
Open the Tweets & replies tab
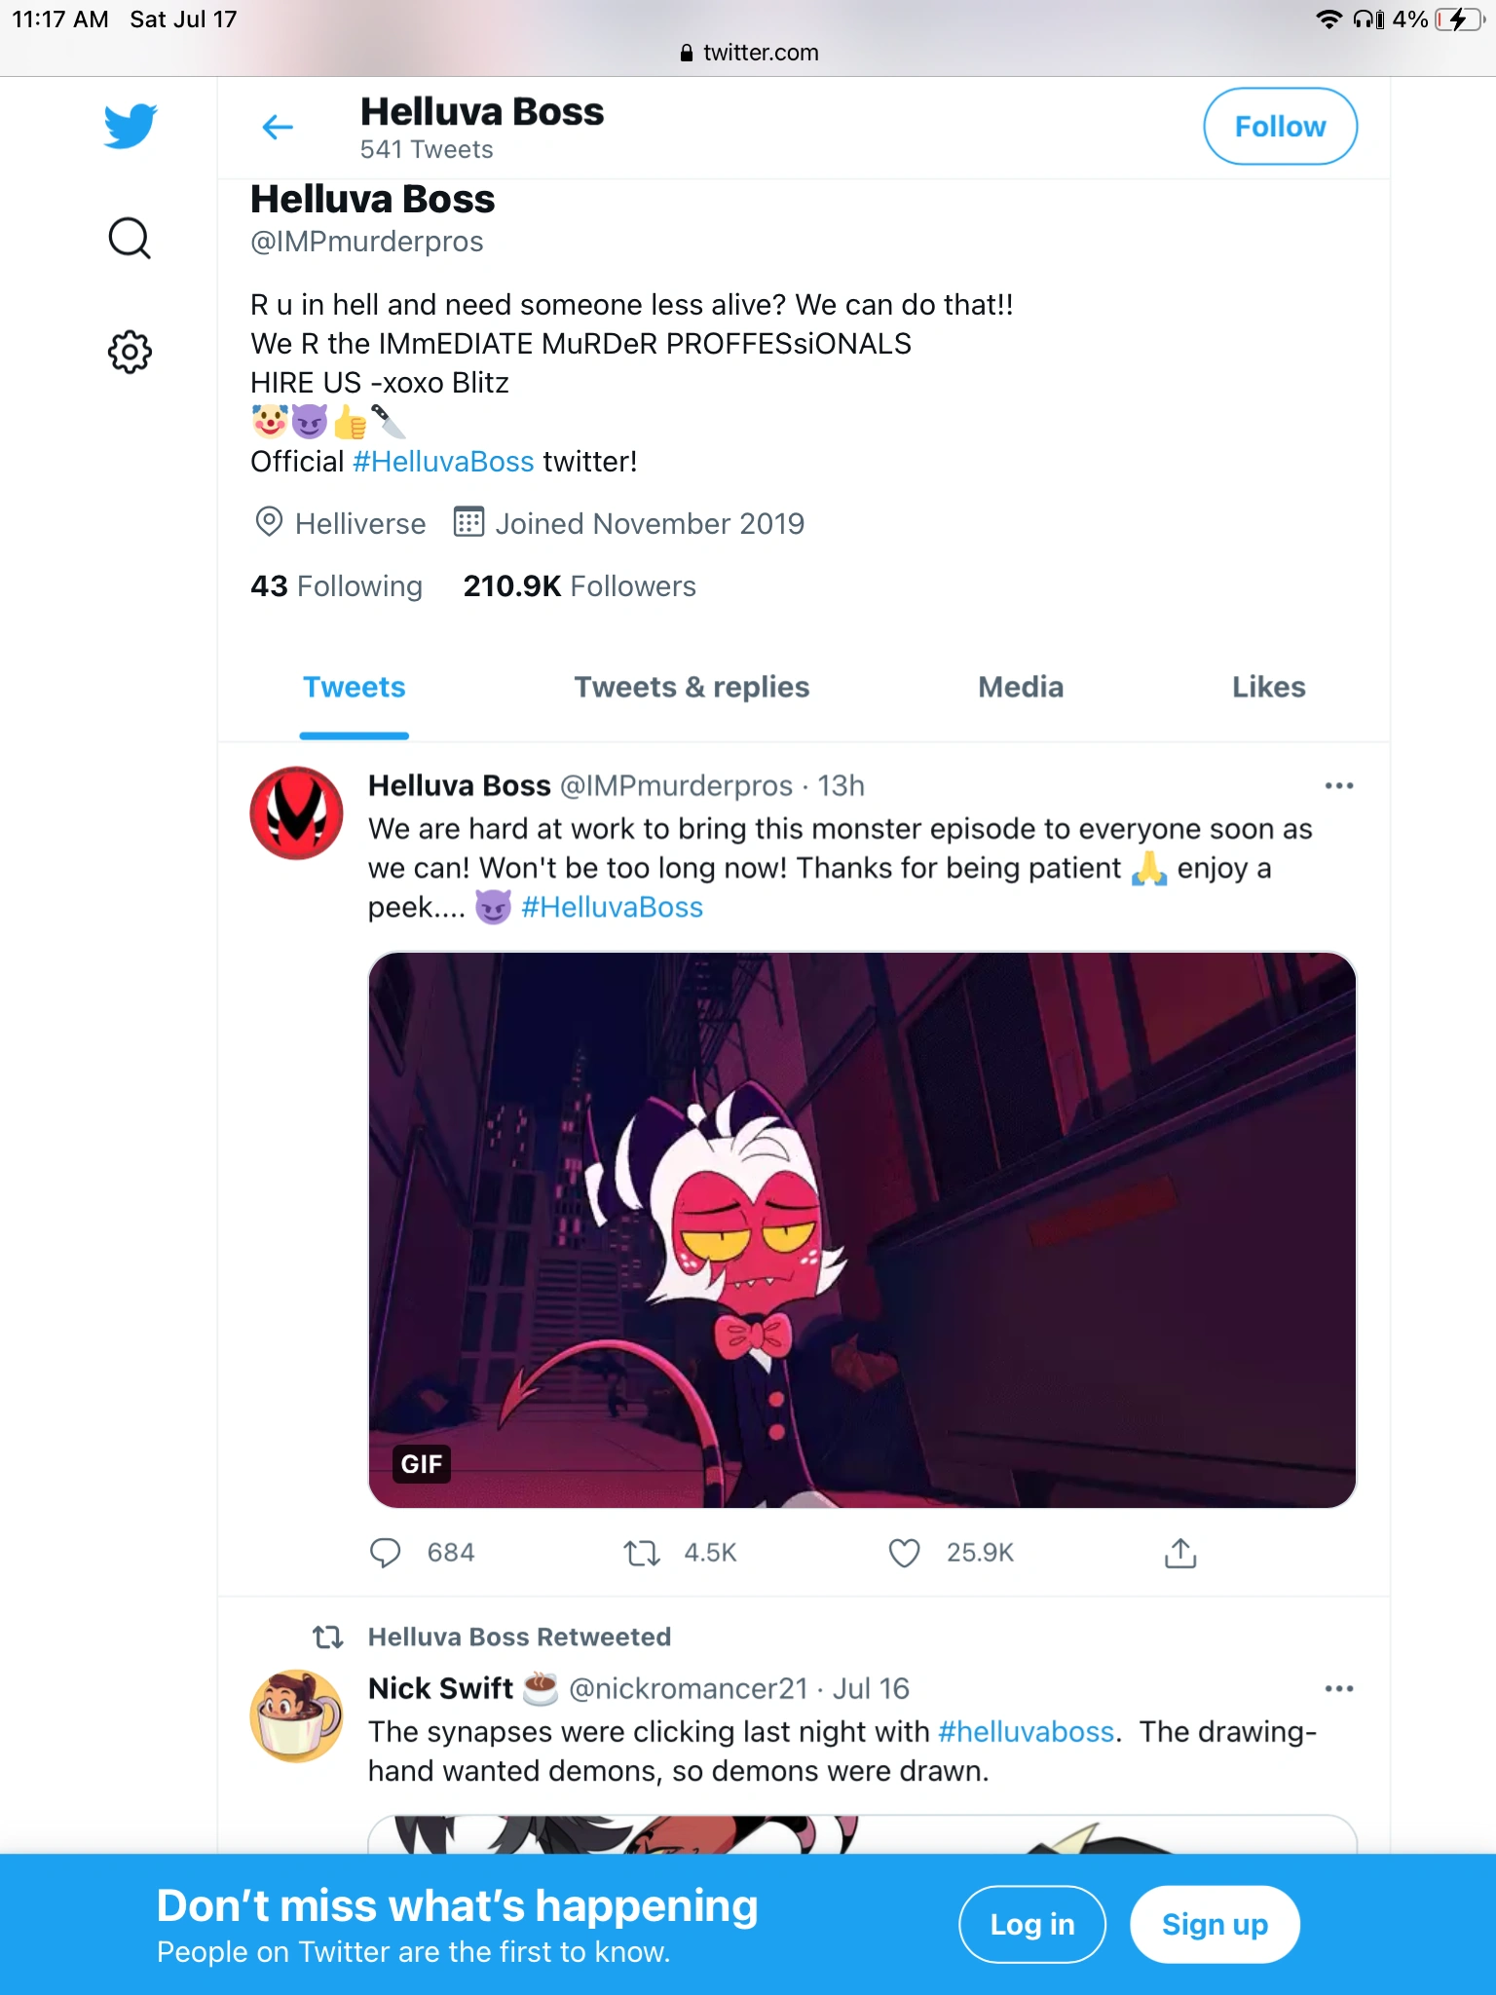pyautogui.click(x=692, y=687)
